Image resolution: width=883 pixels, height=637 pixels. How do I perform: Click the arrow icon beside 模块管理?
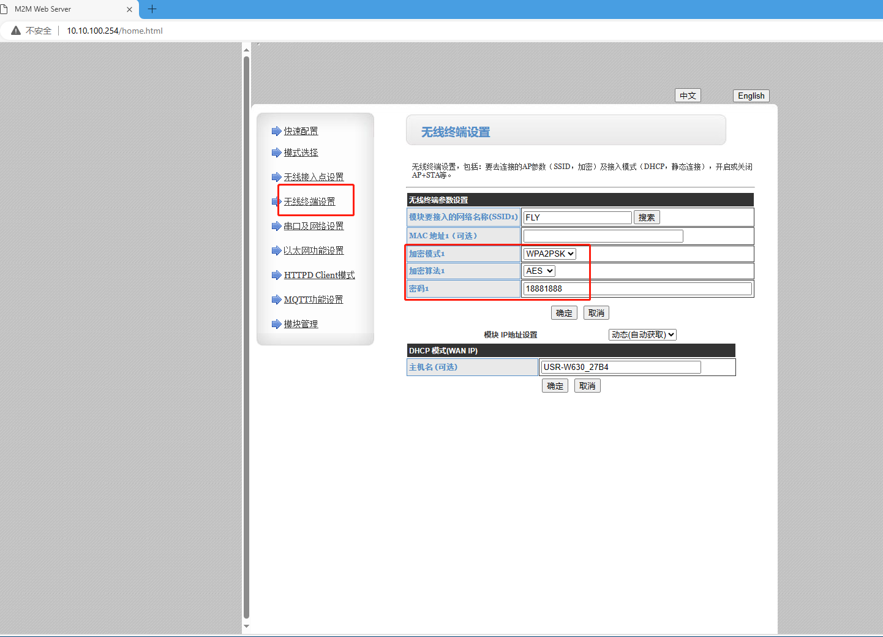276,324
